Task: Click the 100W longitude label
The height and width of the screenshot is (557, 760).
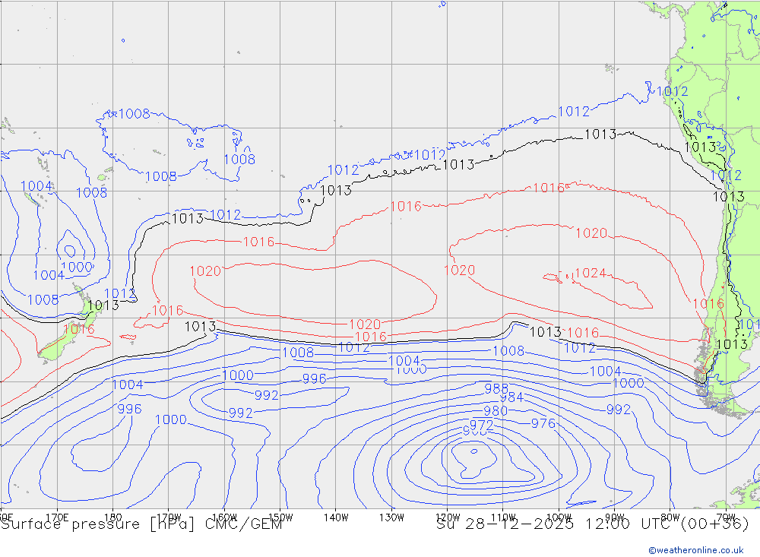Action: 559,517
